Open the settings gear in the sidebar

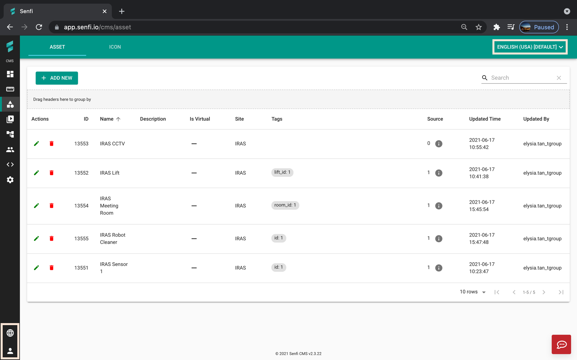[10, 180]
